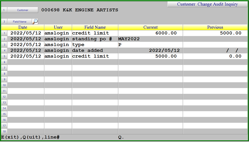Click the MAY2022 standing po value
The image size is (249, 142).
point(129,39)
